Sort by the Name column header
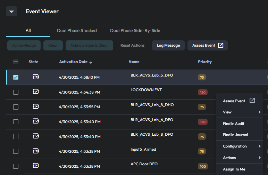This screenshot has width=268, height=175. [x=134, y=62]
